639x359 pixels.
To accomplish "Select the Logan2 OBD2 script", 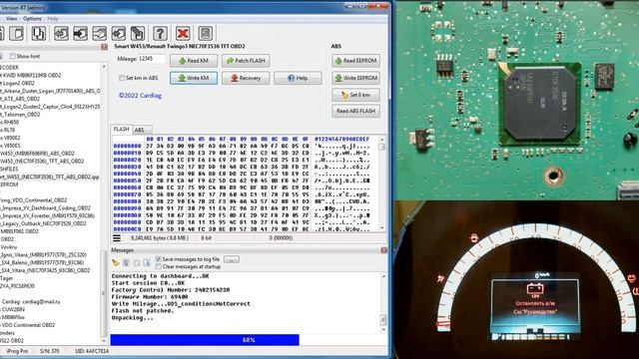I will 18,83.
